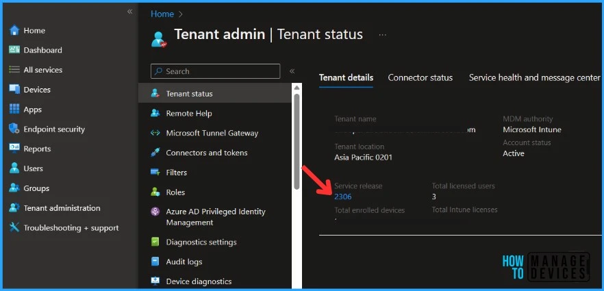Click the Total licensed users value 3
The width and height of the screenshot is (604, 291).
tap(434, 197)
